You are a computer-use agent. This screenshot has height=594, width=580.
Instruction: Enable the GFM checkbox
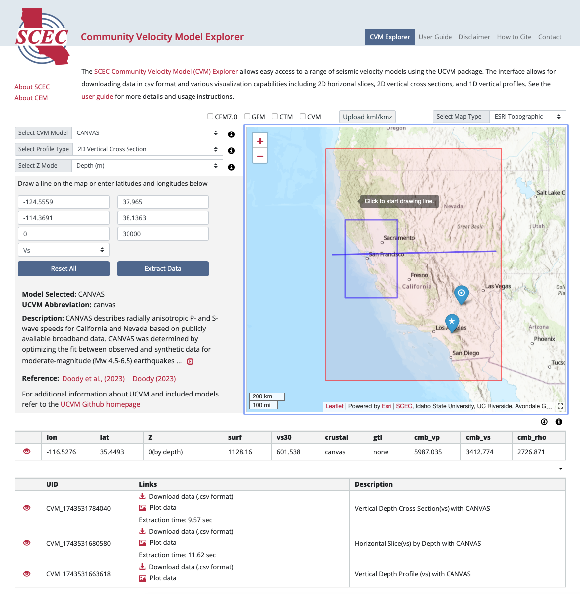(x=247, y=116)
